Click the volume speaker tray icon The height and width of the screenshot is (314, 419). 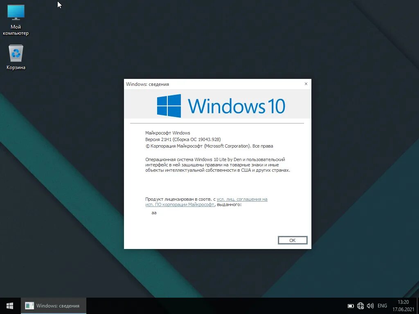click(x=370, y=305)
